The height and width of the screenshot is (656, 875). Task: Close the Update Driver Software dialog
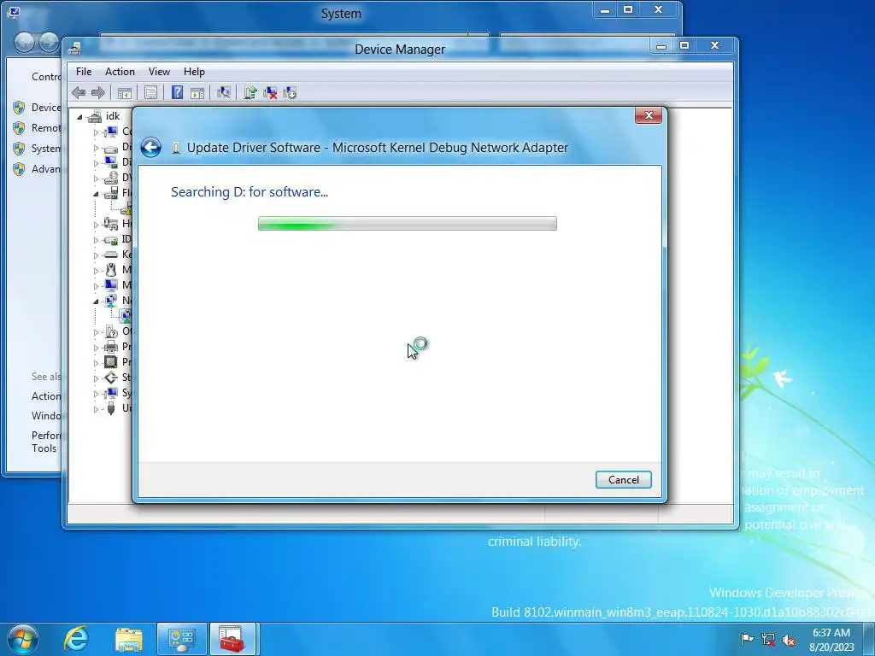[649, 115]
